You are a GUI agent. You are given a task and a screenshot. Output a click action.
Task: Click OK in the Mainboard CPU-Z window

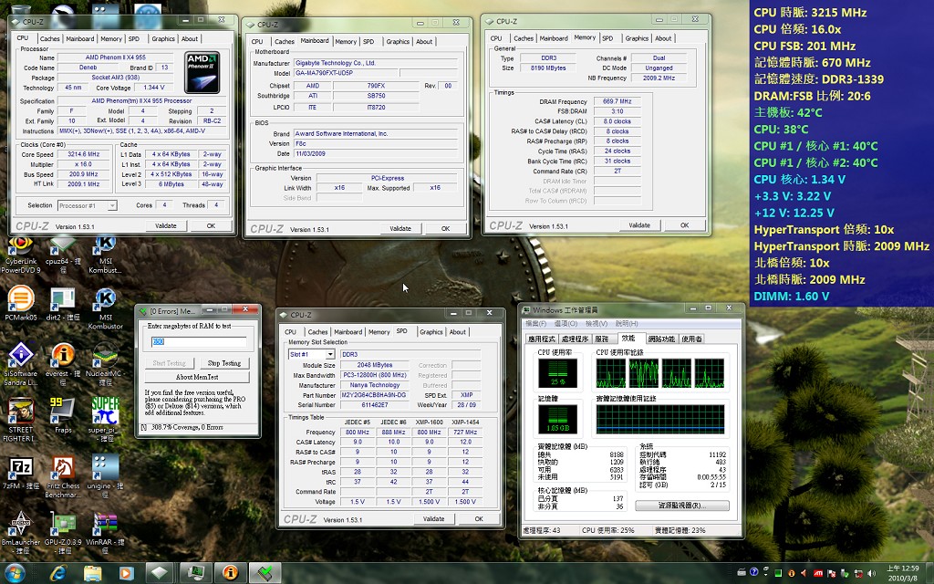point(445,229)
